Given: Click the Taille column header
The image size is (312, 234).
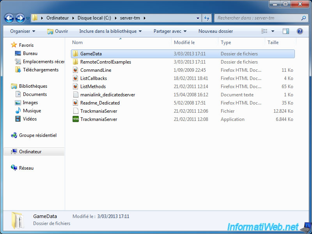Looking at the screenshot, I should click(273, 43).
